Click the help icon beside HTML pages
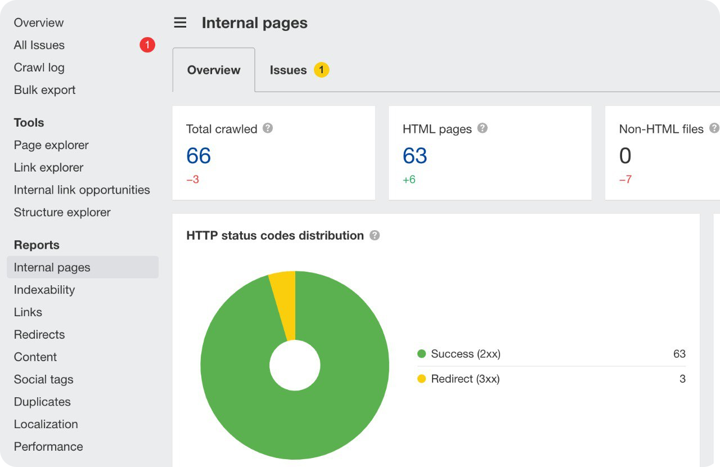Image resolution: width=720 pixels, height=467 pixels. 482,128
